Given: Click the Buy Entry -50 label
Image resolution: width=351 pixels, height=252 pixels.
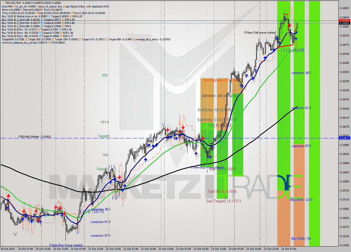Looking at the screenshot, I should 301,238.
